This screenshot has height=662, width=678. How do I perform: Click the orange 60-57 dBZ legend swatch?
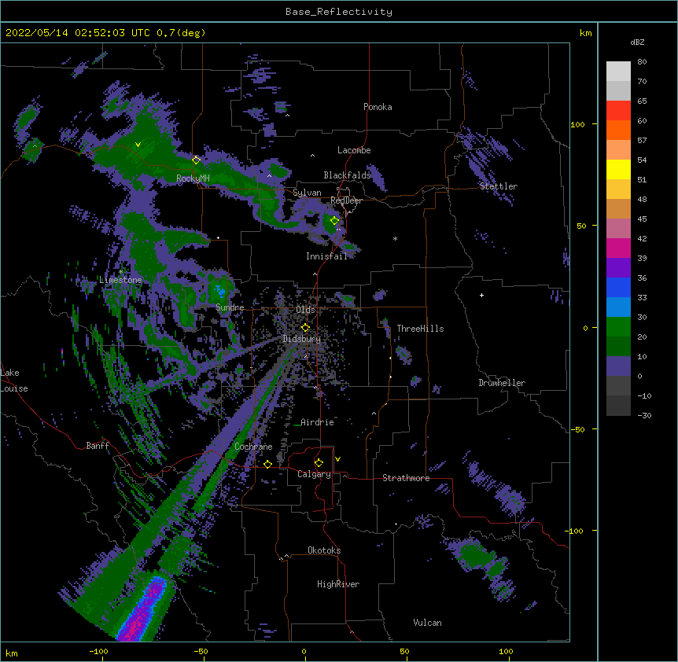[618, 130]
